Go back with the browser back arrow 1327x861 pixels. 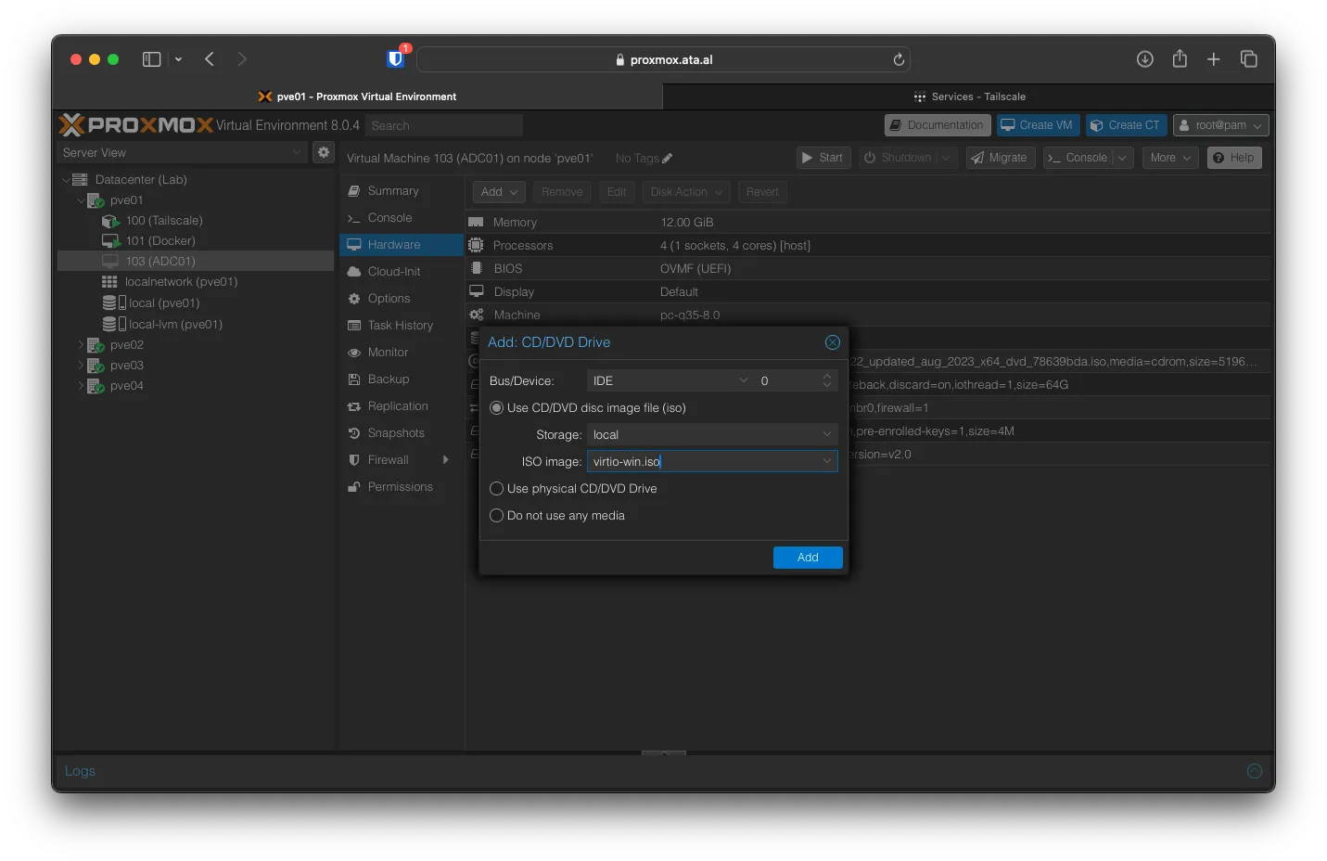click(x=210, y=59)
